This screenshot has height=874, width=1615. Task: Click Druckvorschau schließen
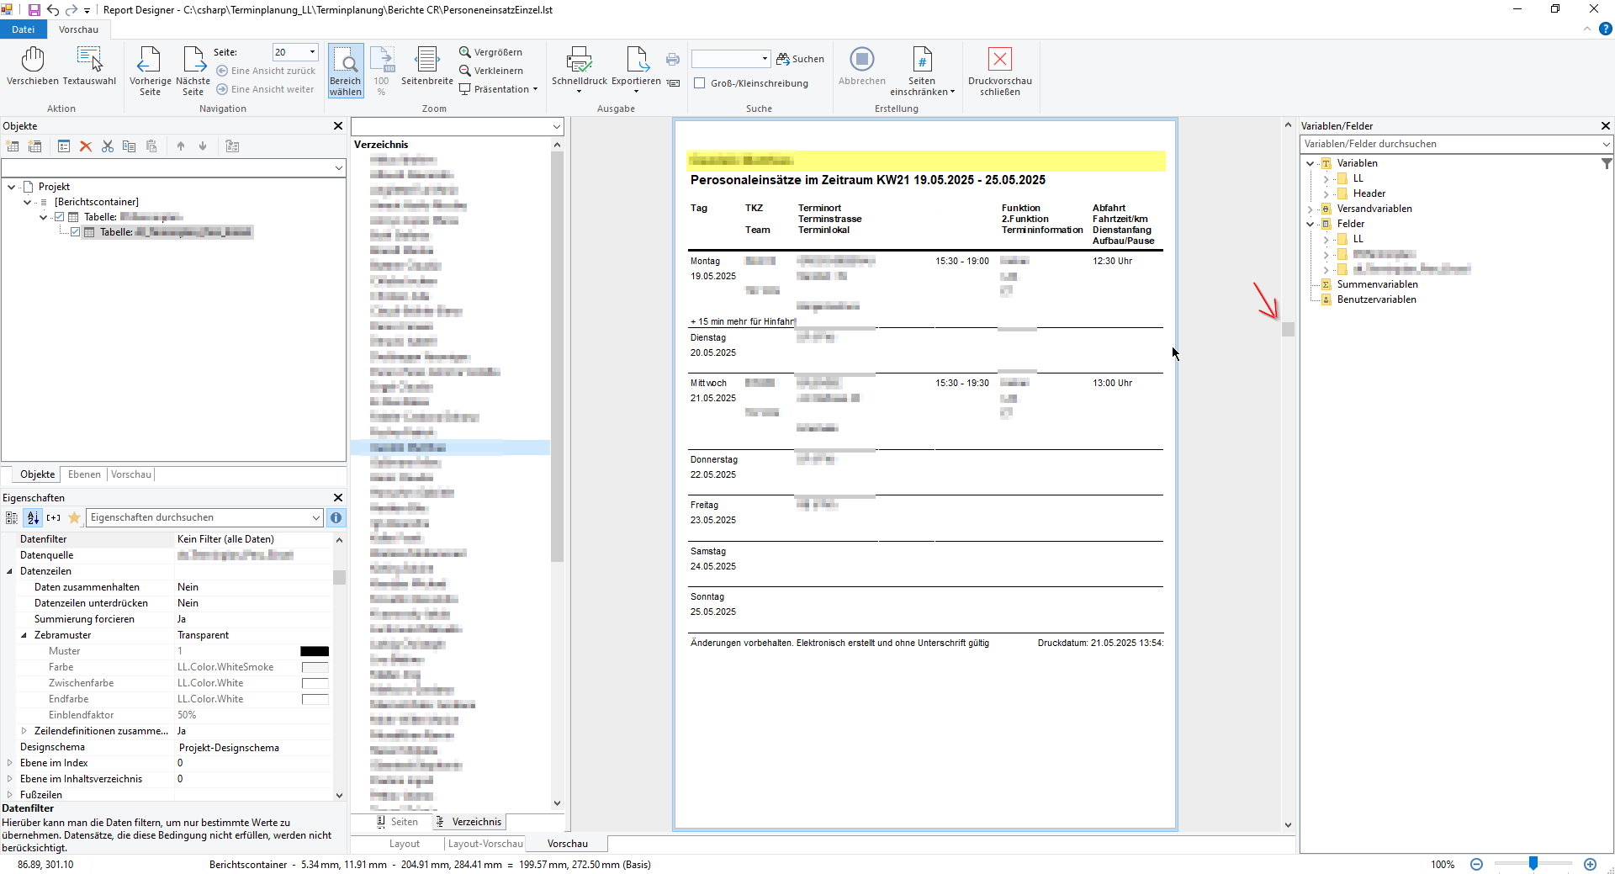tap(1000, 72)
